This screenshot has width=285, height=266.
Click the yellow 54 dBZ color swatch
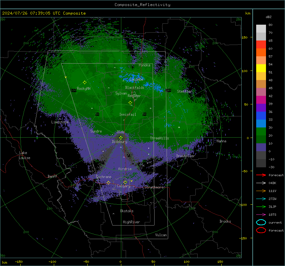(x=261, y=68)
